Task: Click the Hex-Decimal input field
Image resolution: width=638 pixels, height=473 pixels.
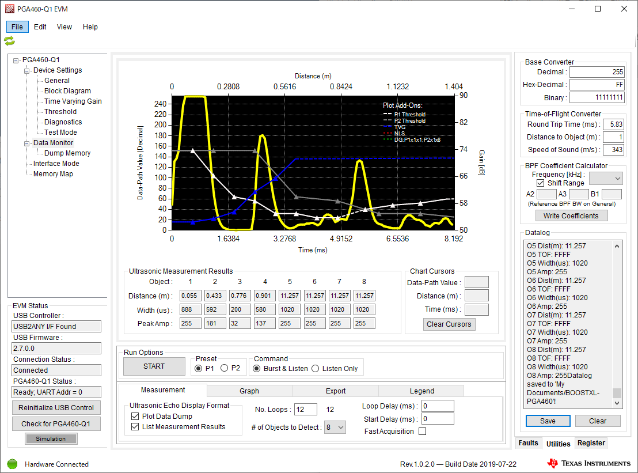Action: [597, 85]
